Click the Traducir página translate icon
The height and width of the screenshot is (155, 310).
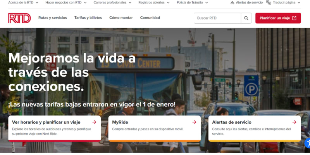click(x=269, y=2)
